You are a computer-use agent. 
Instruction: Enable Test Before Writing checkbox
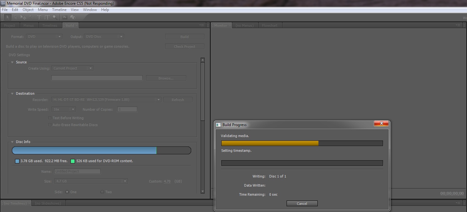pyautogui.click(x=50, y=118)
